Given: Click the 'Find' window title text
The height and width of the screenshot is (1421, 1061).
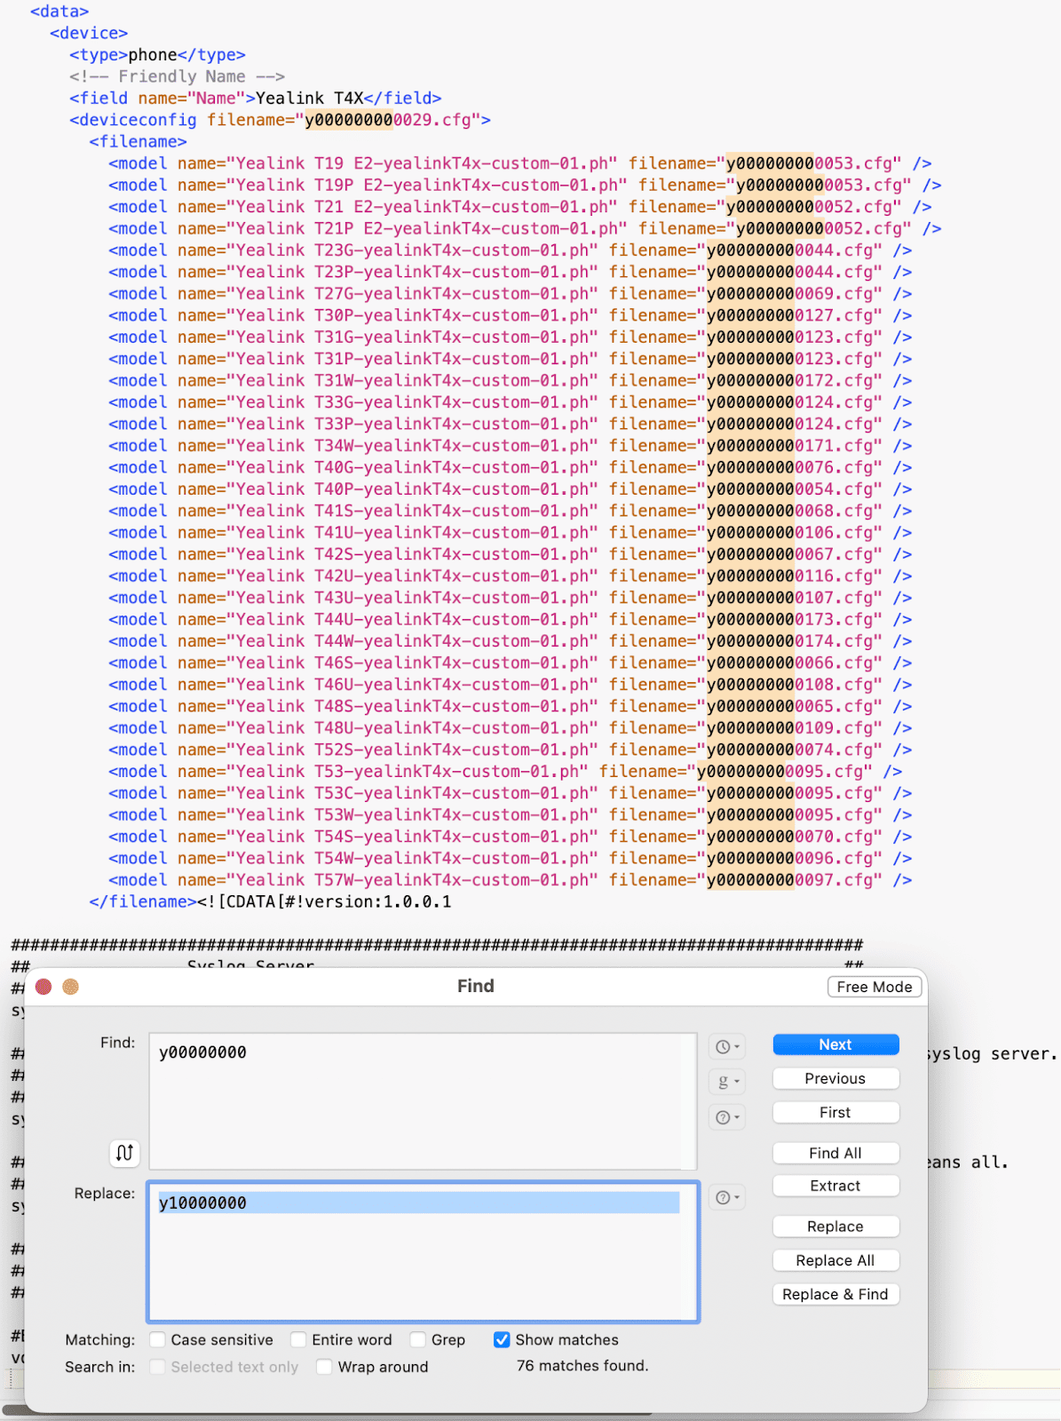Looking at the screenshot, I should (476, 986).
